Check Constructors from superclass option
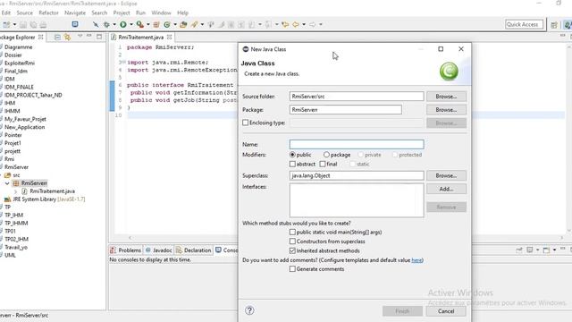Viewport: 572px width, 322px height. point(292,241)
